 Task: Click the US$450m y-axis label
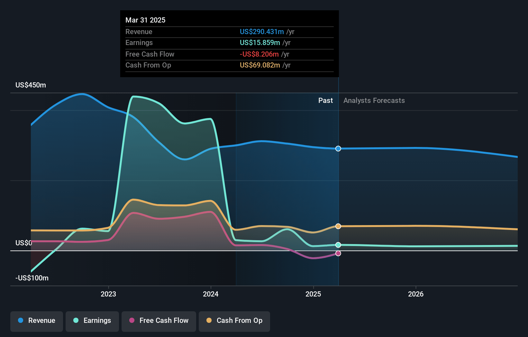pos(31,85)
